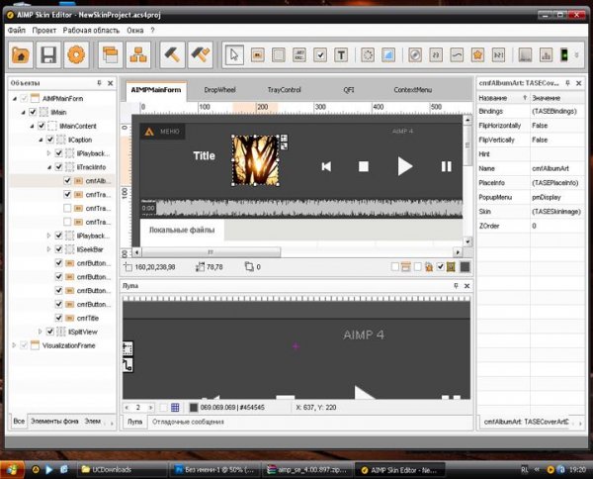Viewport: 593px width, 479px height.
Task: Open the Файл menu
Action: point(16,31)
